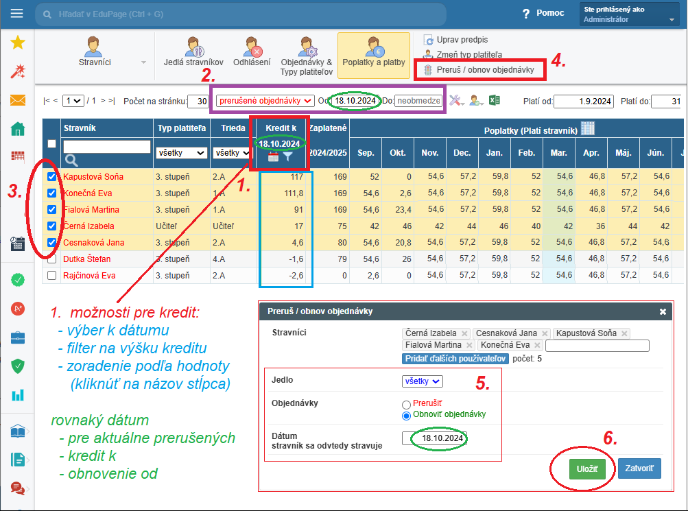This screenshot has height=511, width=688.
Task: Open the Jedlo všetky dropdown in dialog
Action: [422, 381]
